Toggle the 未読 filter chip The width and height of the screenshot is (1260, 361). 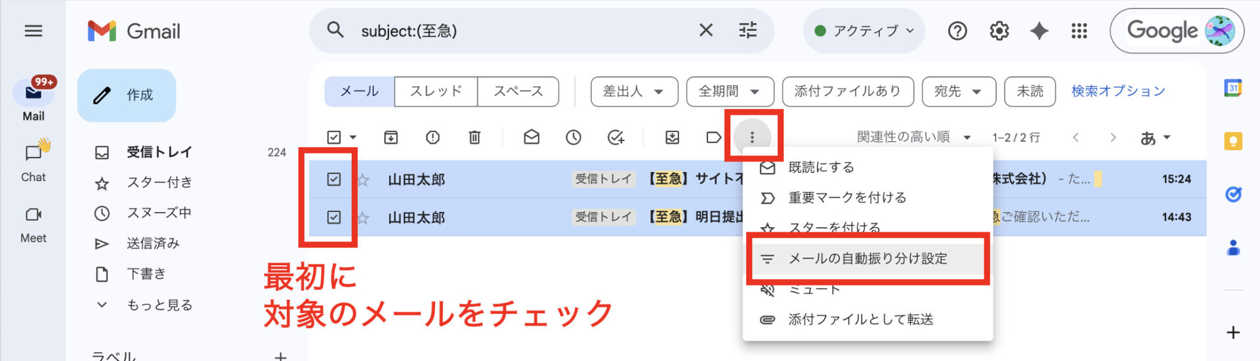pyautogui.click(x=1030, y=91)
